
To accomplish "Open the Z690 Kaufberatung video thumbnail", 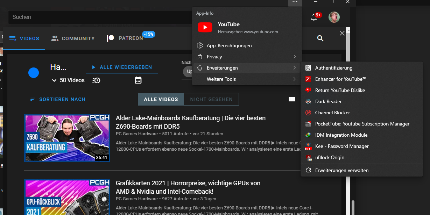I will click(67, 138).
